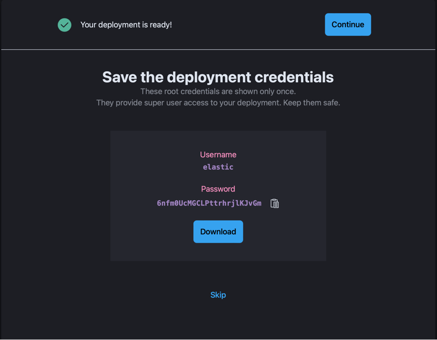Screen dimensions: 437x340
Task: Click the 'shown only once' notice text
Action: 218,91
